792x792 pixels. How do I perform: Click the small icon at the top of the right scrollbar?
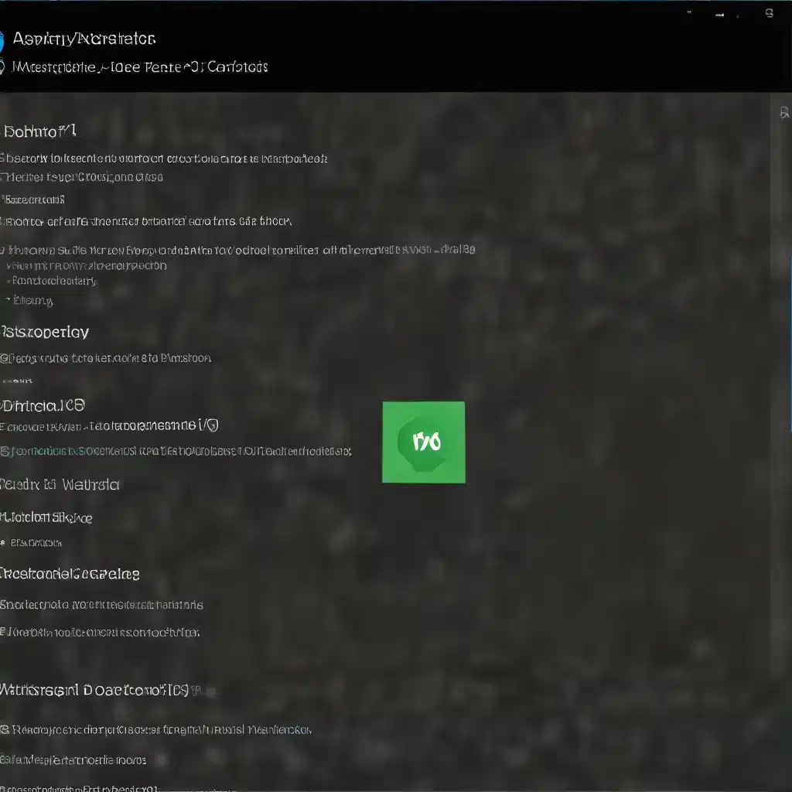[784, 113]
